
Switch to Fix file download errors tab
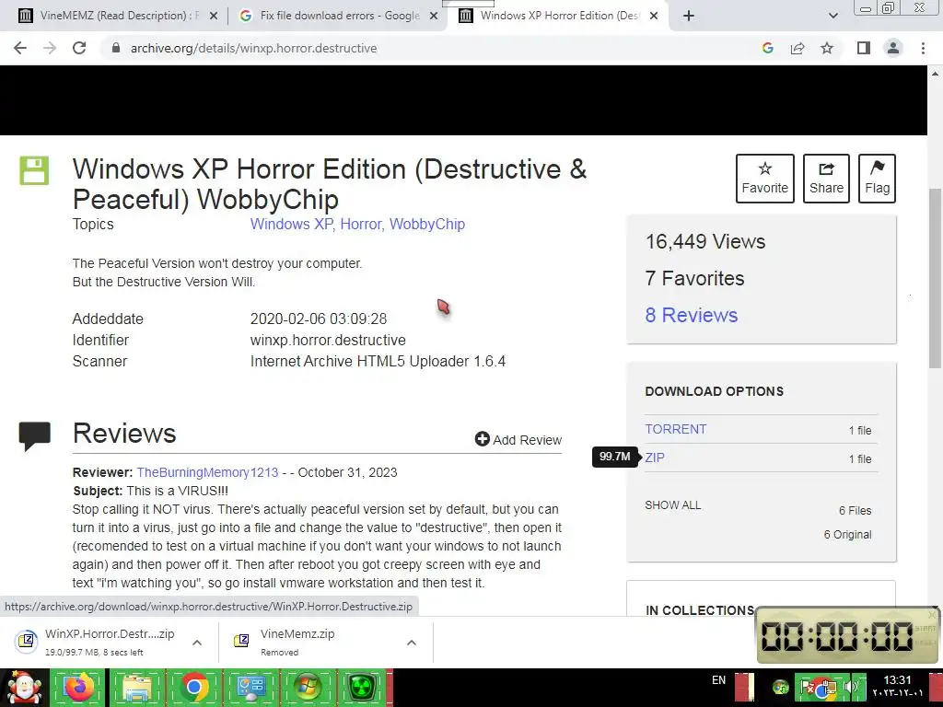click(330, 16)
